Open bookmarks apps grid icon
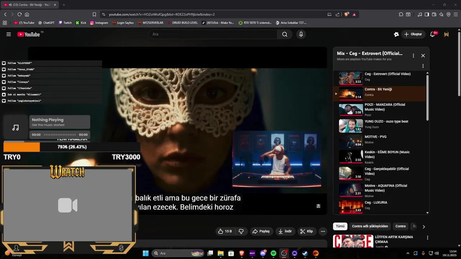461x259 pixels. point(5,23)
